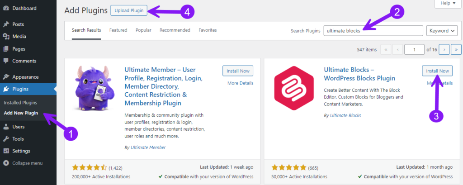Switch to the Popular tab
The height and width of the screenshot is (185, 463).
pos(143,30)
